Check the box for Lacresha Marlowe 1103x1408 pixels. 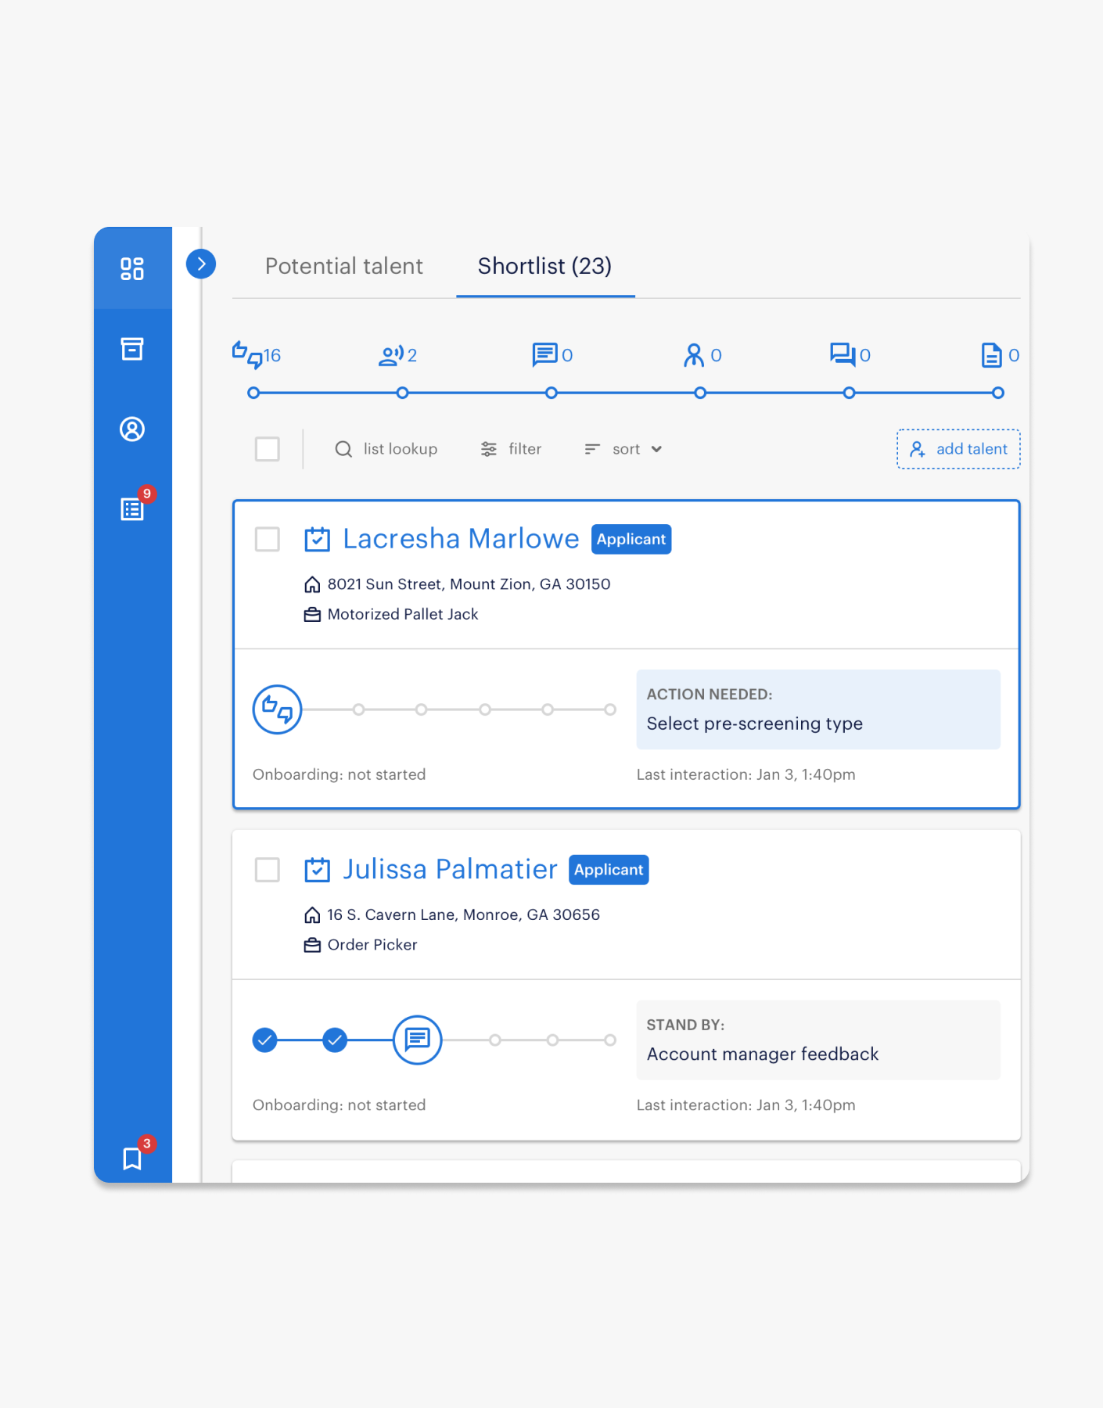coord(268,539)
